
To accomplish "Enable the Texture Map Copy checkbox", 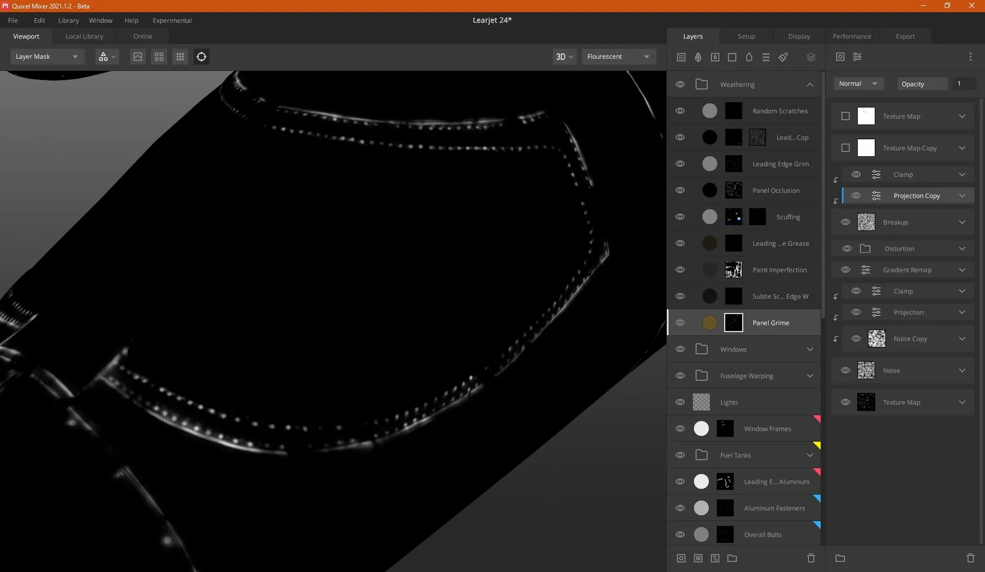I will [x=846, y=148].
